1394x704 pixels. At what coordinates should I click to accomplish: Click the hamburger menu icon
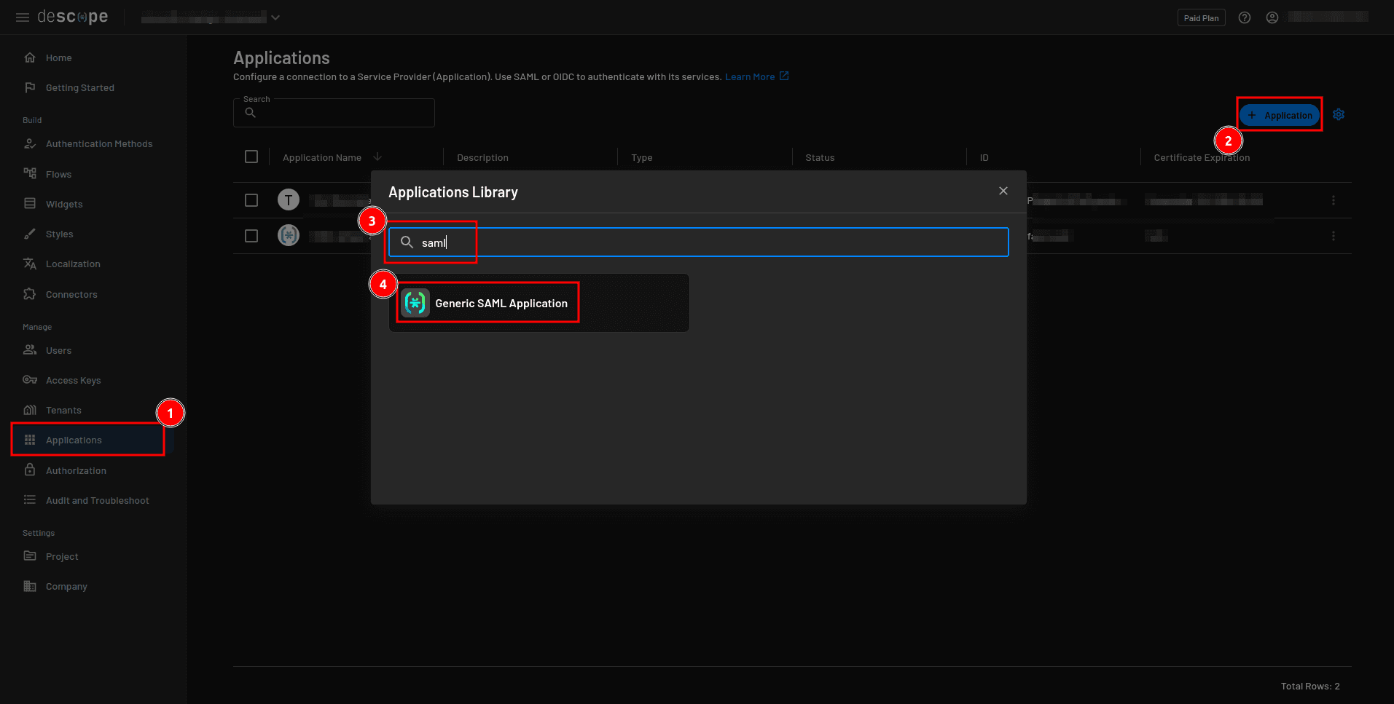pos(23,17)
